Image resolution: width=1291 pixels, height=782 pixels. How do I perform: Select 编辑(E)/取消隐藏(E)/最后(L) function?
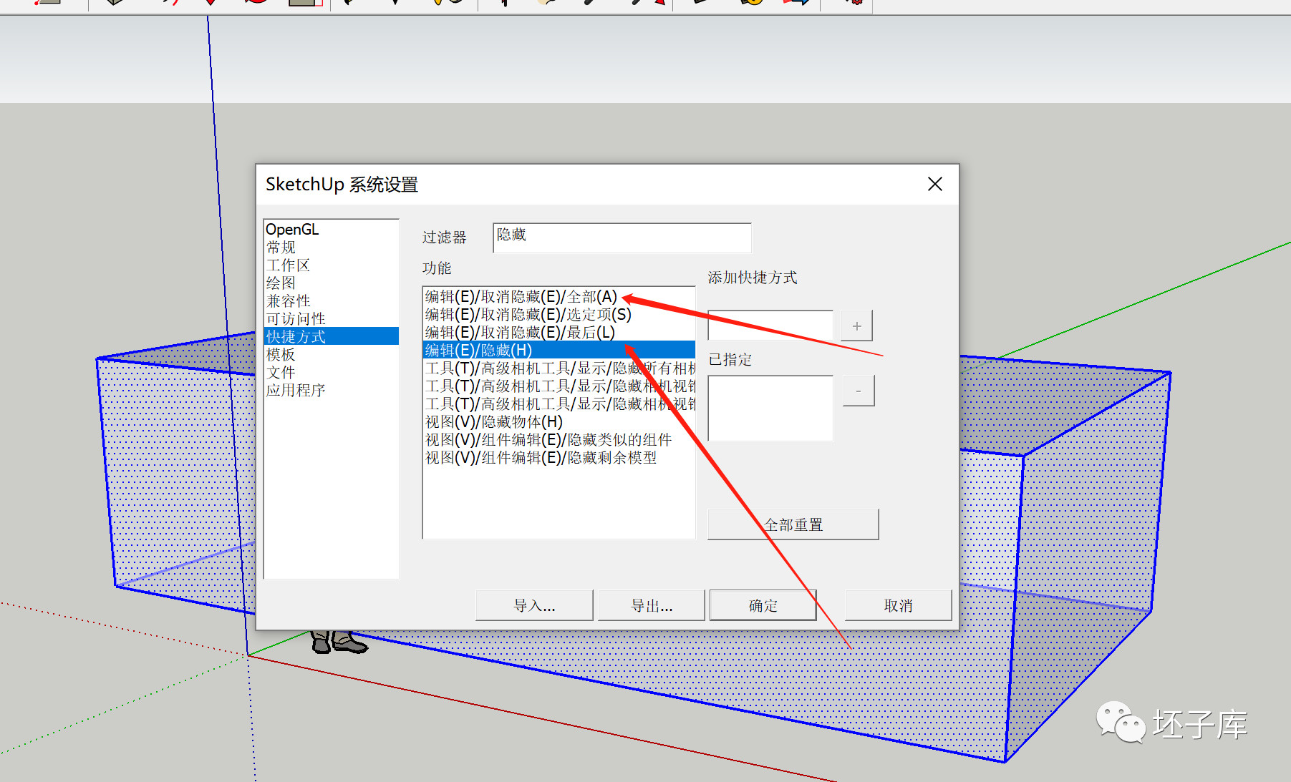click(x=559, y=333)
